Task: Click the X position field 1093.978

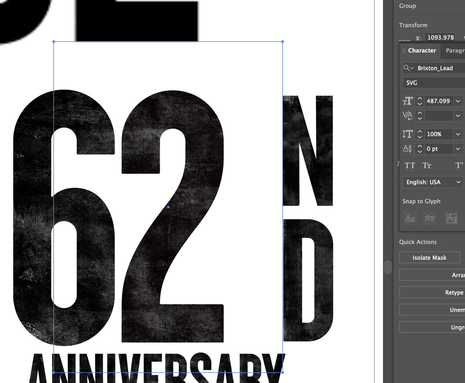Action: point(440,37)
